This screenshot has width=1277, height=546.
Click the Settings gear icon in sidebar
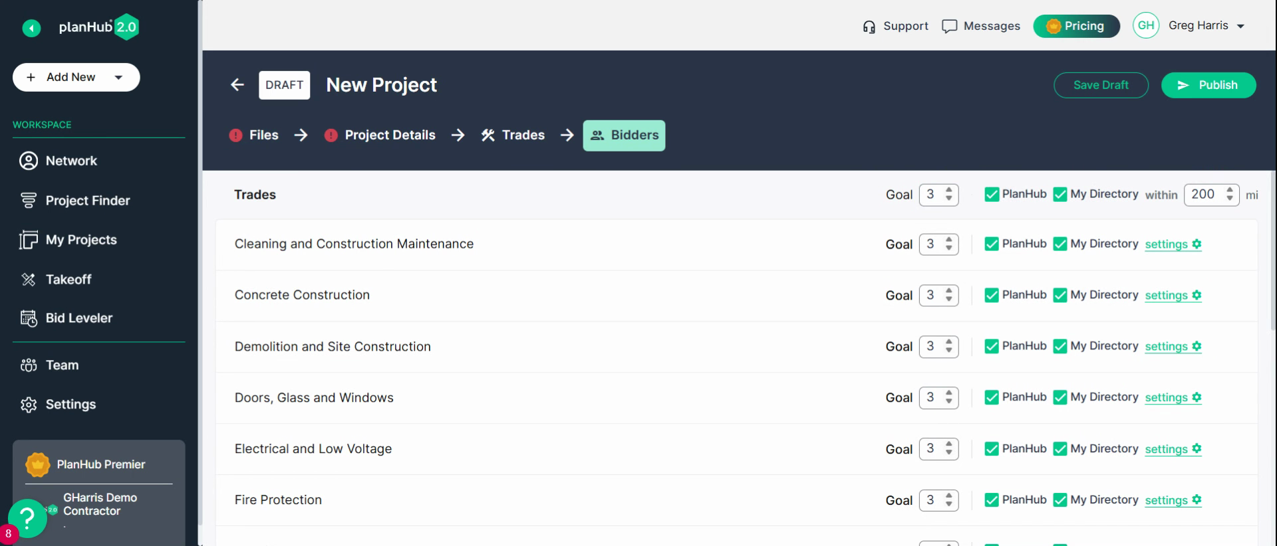(29, 405)
